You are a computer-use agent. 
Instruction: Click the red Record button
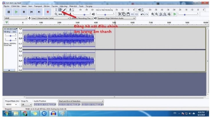coord(48,12)
